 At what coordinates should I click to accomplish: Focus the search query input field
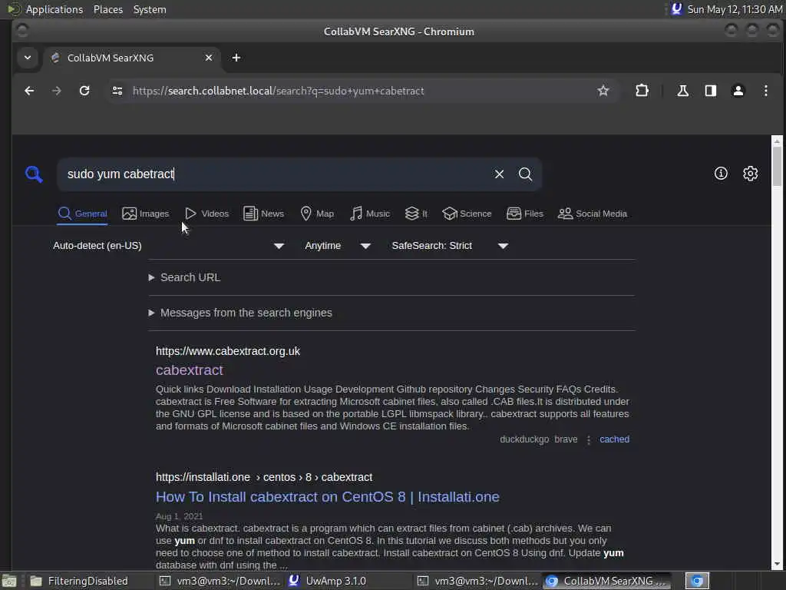coord(276,174)
